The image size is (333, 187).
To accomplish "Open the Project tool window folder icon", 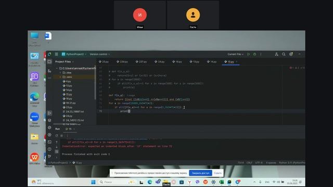I will (x=49, y=62).
